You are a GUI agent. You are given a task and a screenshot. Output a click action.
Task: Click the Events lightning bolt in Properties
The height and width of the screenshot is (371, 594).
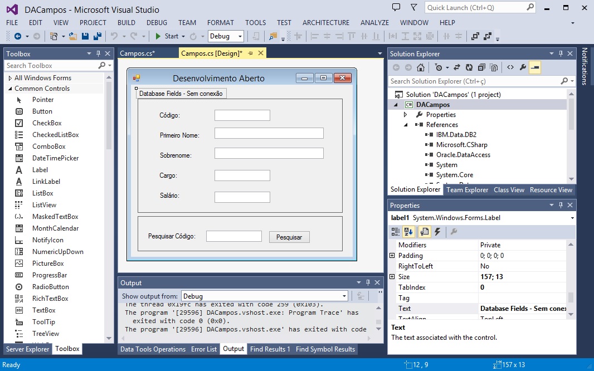click(x=437, y=232)
